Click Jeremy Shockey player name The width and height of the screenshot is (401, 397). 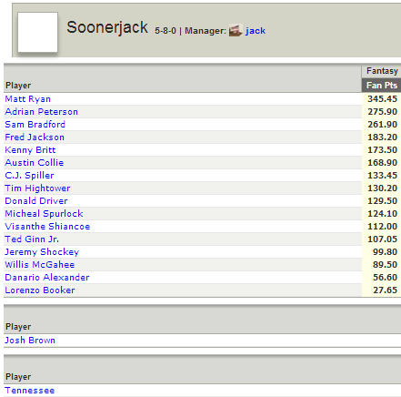tap(42, 252)
